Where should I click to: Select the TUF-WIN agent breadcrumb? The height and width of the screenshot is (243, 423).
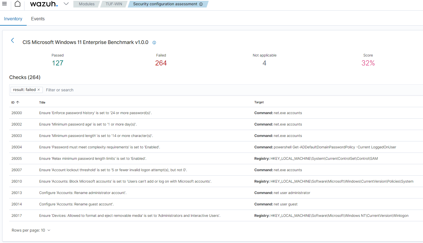114,4
